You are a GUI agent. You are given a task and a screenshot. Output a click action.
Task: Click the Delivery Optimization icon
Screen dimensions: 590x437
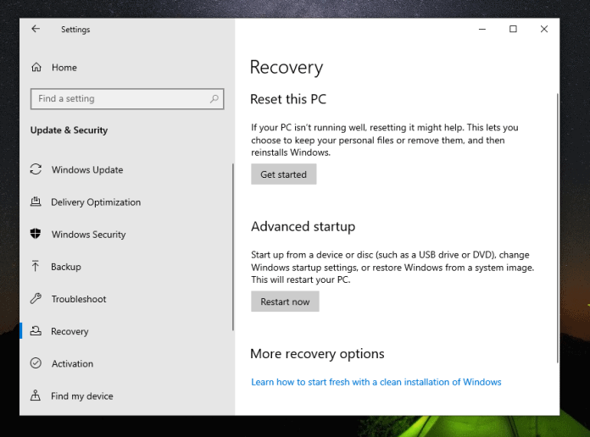click(x=36, y=202)
